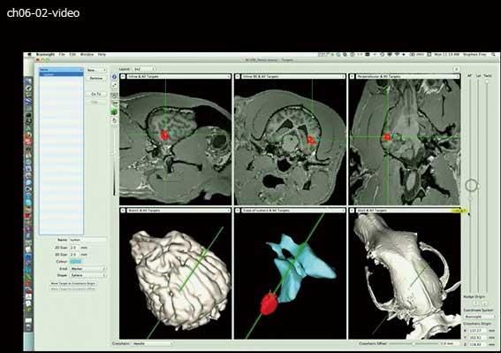This screenshot has width=501, height=353.
Task: Click the blue info inspector icon
Action: 114,77
